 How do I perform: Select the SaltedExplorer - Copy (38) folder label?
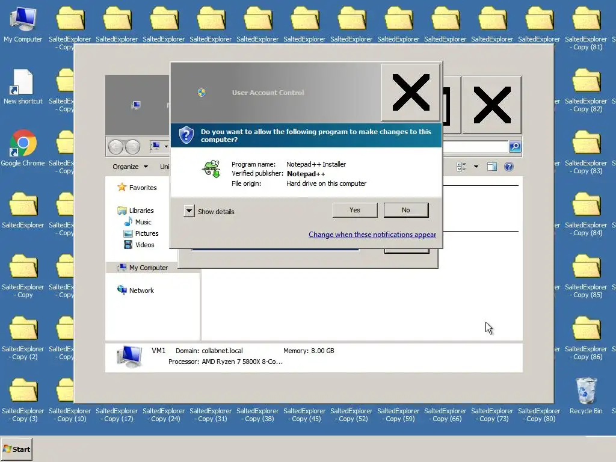click(x=257, y=415)
